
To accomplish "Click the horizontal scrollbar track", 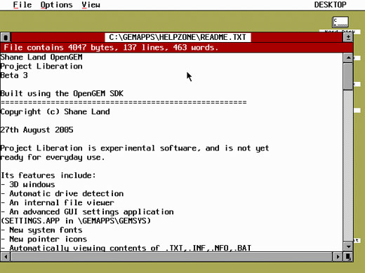I will pos(171,257).
